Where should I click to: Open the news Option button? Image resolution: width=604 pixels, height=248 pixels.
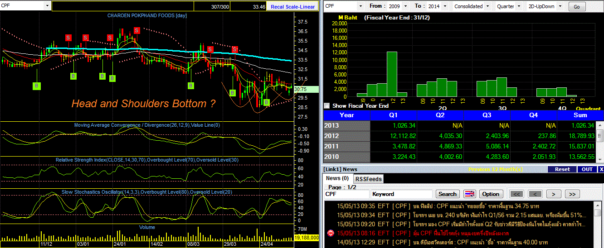pos(491,194)
